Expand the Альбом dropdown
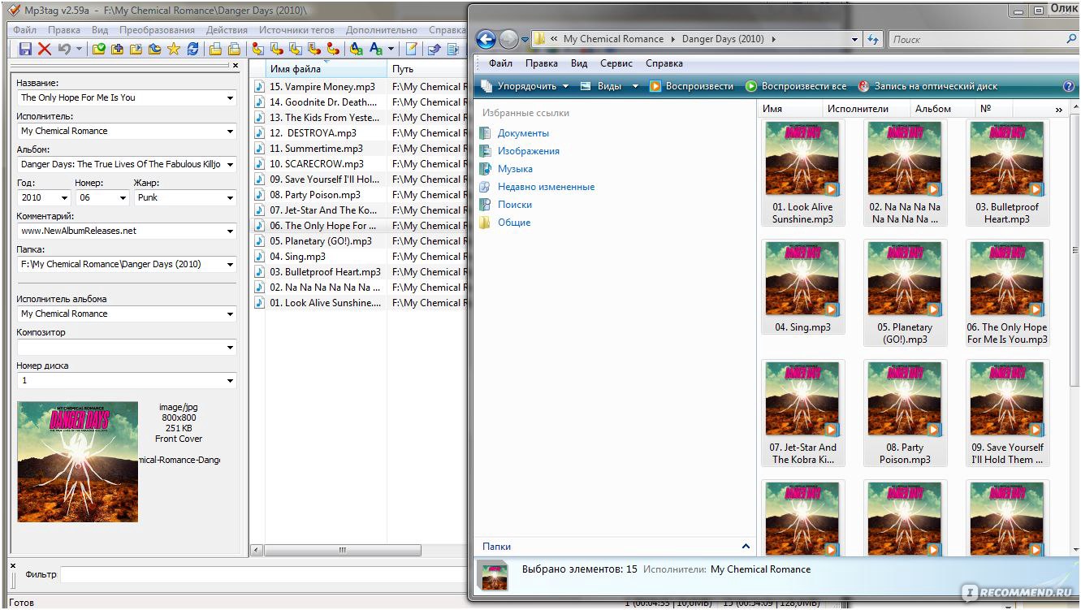The height and width of the screenshot is (610, 1081). tap(230, 165)
